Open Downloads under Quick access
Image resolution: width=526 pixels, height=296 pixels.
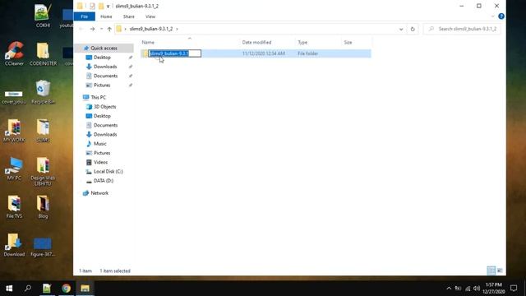pos(105,67)
